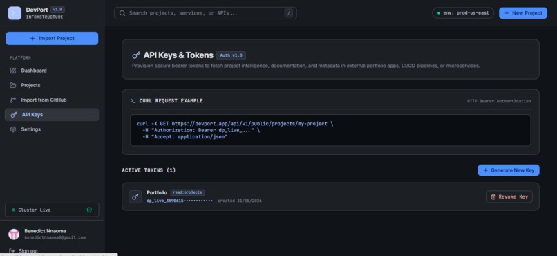Click the Projects folder icon
This screenshot has width=557, height=256.
tap(13, 85)
